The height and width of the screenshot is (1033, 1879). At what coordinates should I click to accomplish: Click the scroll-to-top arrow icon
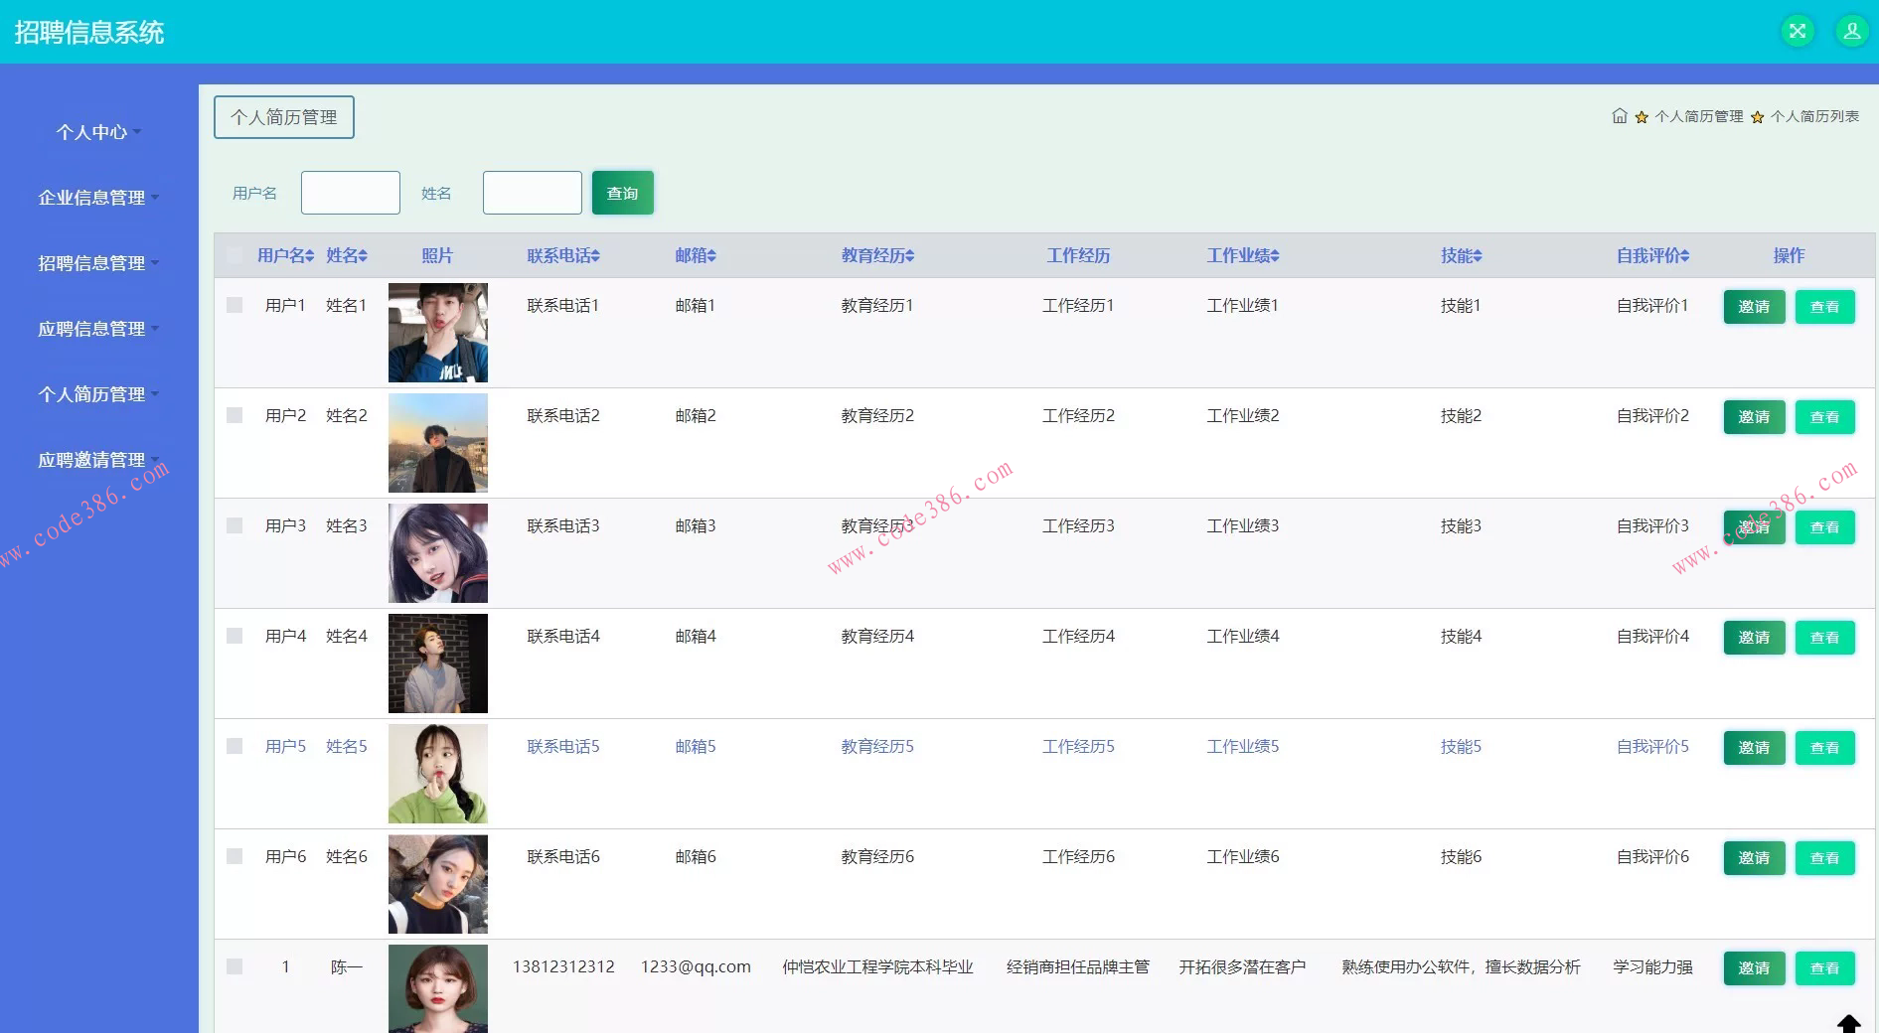1847,1023
